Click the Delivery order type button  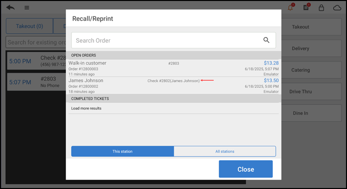tap(312, 48)
